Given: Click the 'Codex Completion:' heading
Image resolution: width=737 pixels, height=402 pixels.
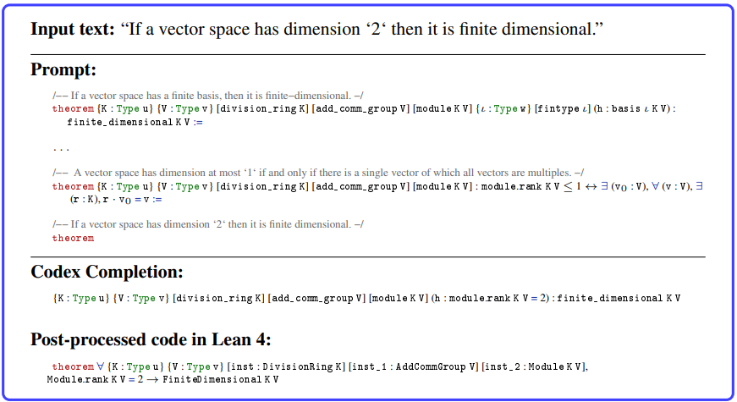Looking at the screenshot, I should pyautogui.click(x=105, y=273).
